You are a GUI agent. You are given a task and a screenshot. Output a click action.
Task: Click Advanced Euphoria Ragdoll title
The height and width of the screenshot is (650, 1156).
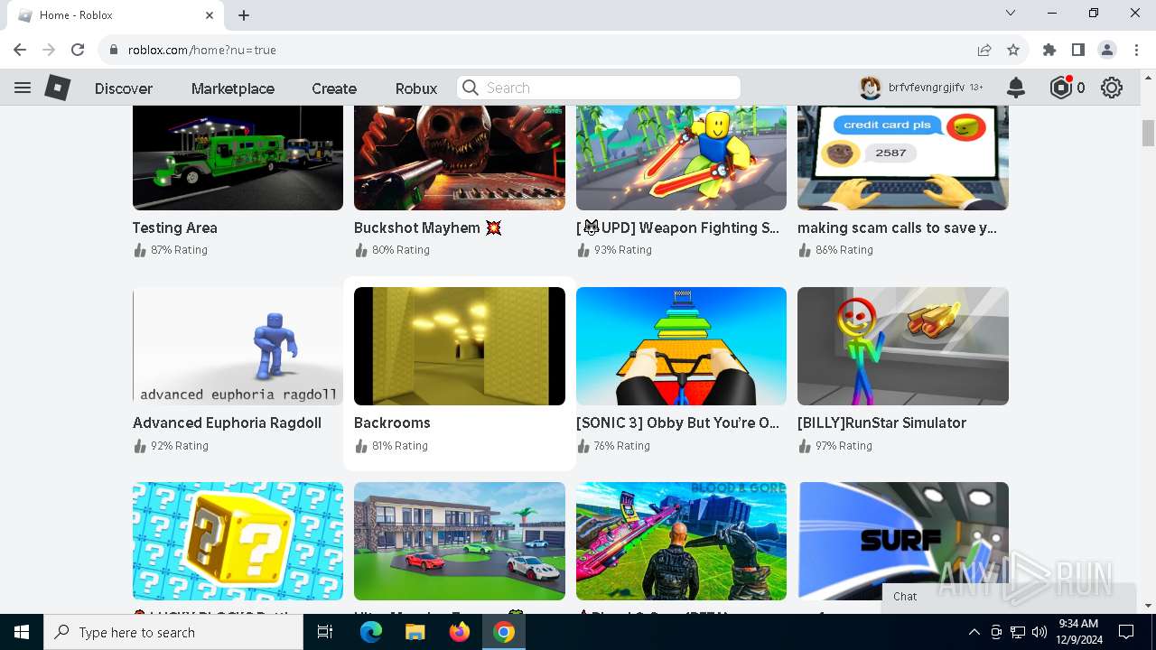227,422
